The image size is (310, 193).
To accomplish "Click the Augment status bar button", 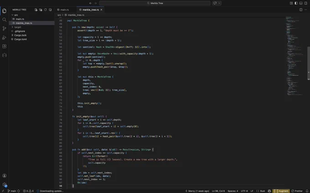I will tap(281, 191).
